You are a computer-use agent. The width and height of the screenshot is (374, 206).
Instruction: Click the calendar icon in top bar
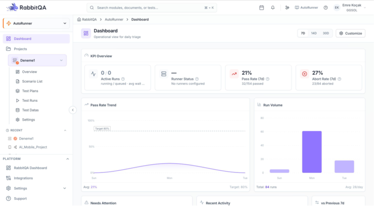(x=261, y=7)
